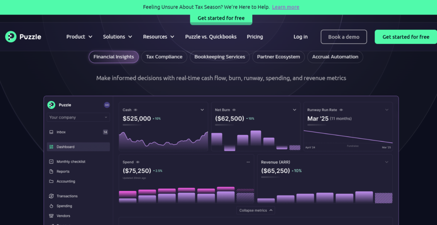
Task: Click the Dashboard grid icon
Action: 51,147
